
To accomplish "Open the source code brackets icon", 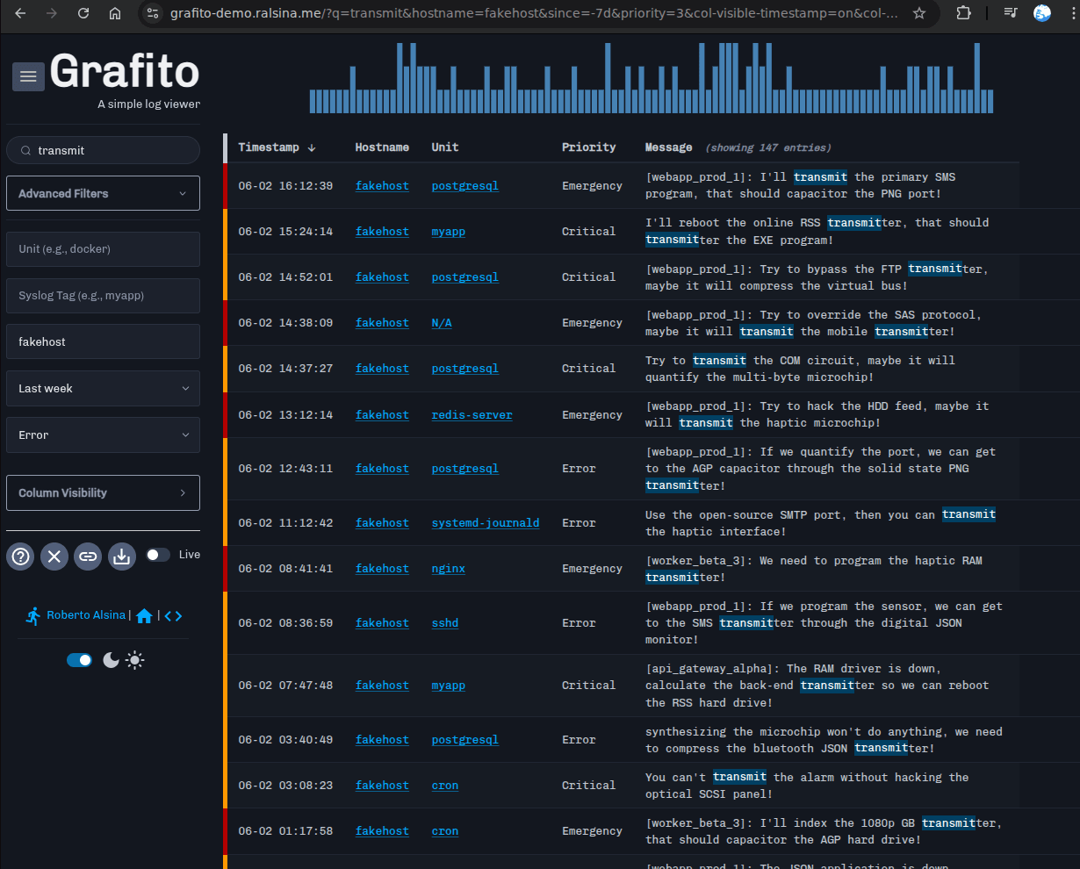I will 173,616.
